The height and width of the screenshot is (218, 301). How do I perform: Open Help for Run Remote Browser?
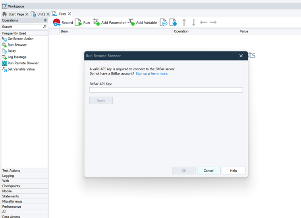(233, 171)
